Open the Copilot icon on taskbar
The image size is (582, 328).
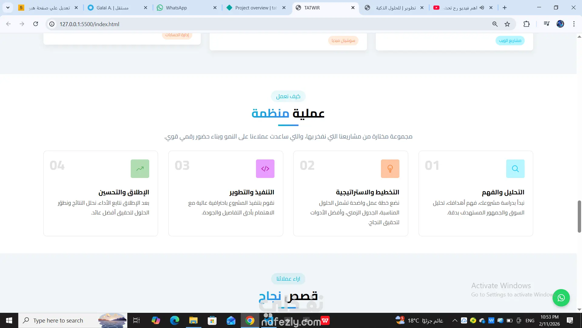[156, 320]
